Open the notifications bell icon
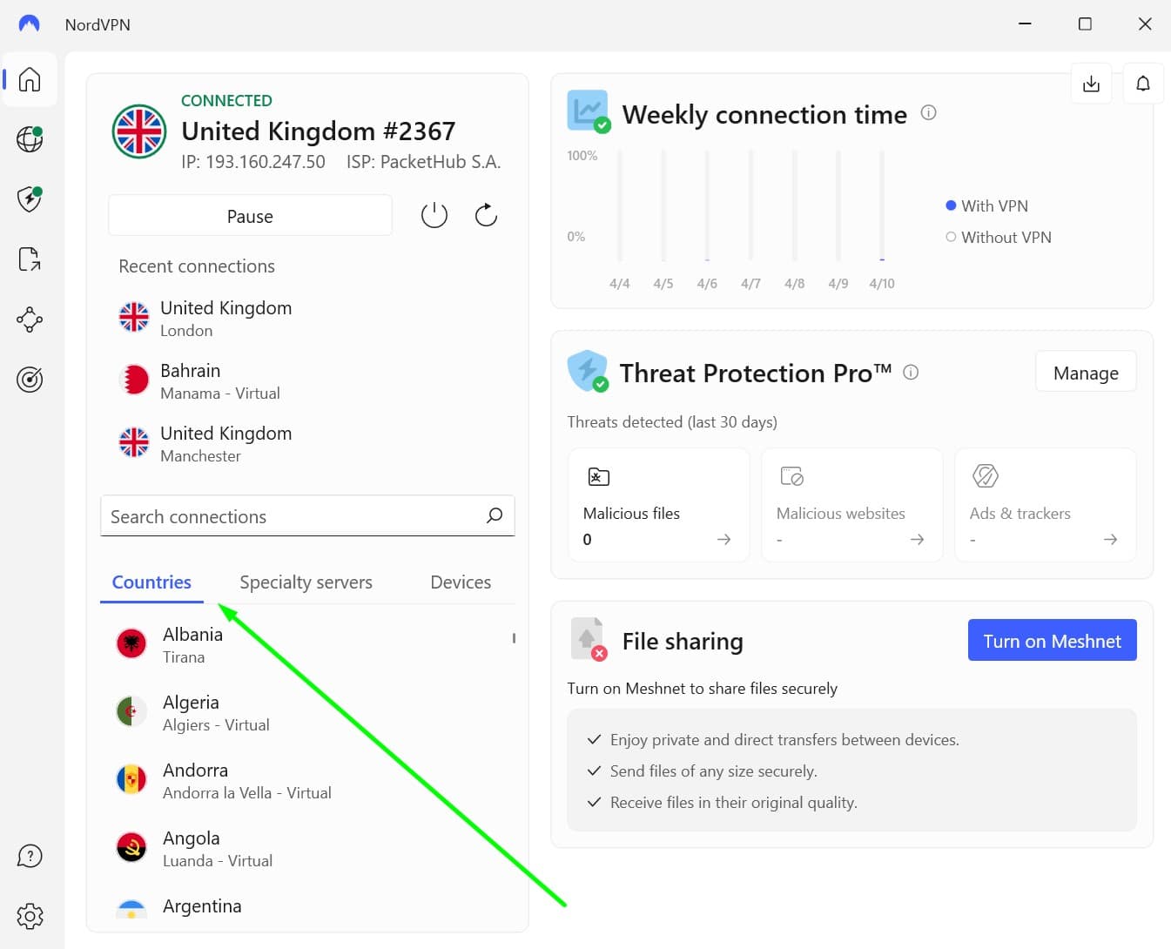This screenshot has width=1171, height=949. [1143, 84]
